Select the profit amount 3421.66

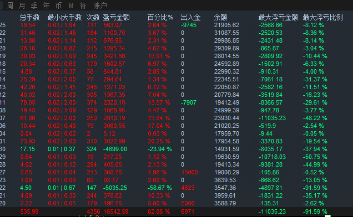point(114,56)
